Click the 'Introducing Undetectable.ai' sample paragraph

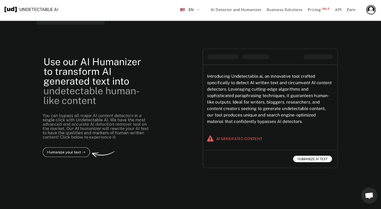269,99
